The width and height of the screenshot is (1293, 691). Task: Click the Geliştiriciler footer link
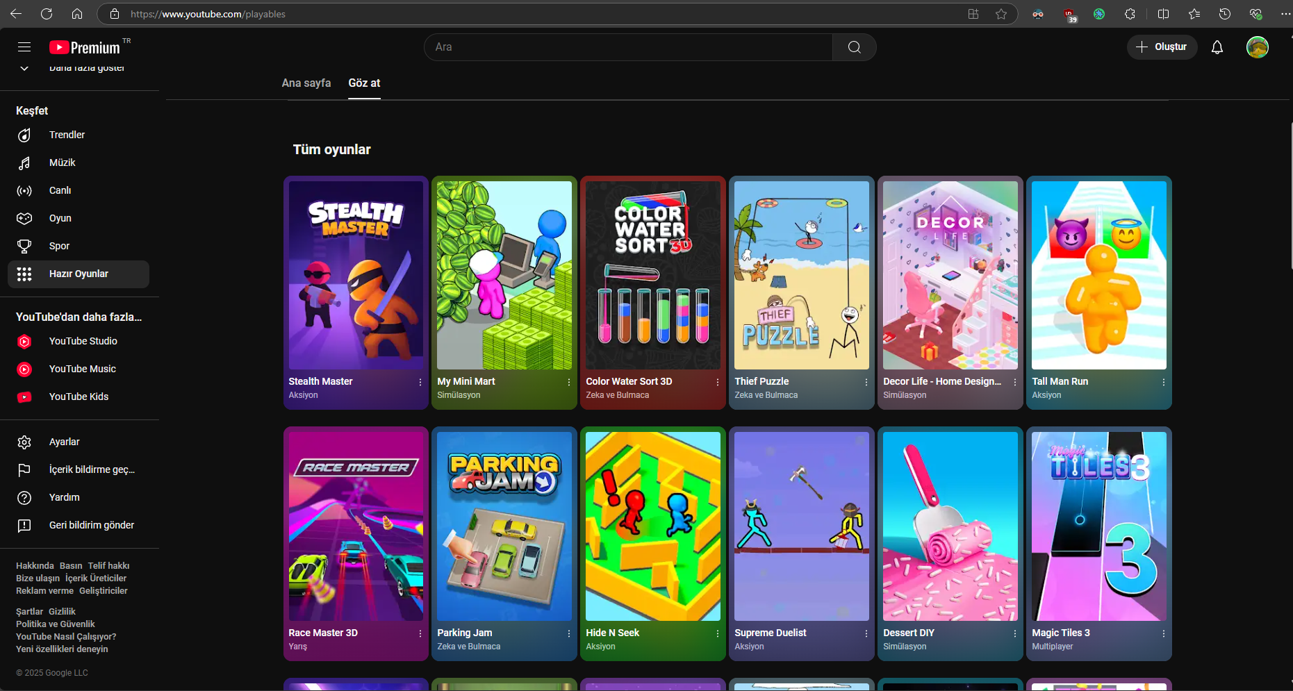tap(104, 591)
